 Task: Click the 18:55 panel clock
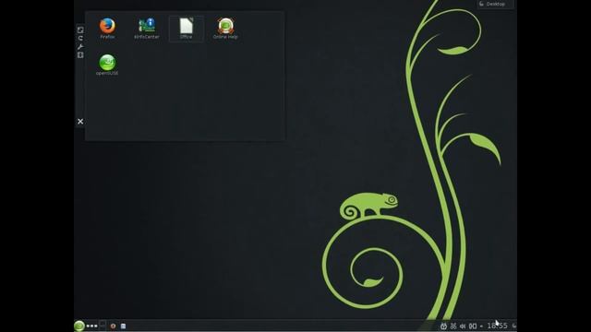click(x=497, y=326)
